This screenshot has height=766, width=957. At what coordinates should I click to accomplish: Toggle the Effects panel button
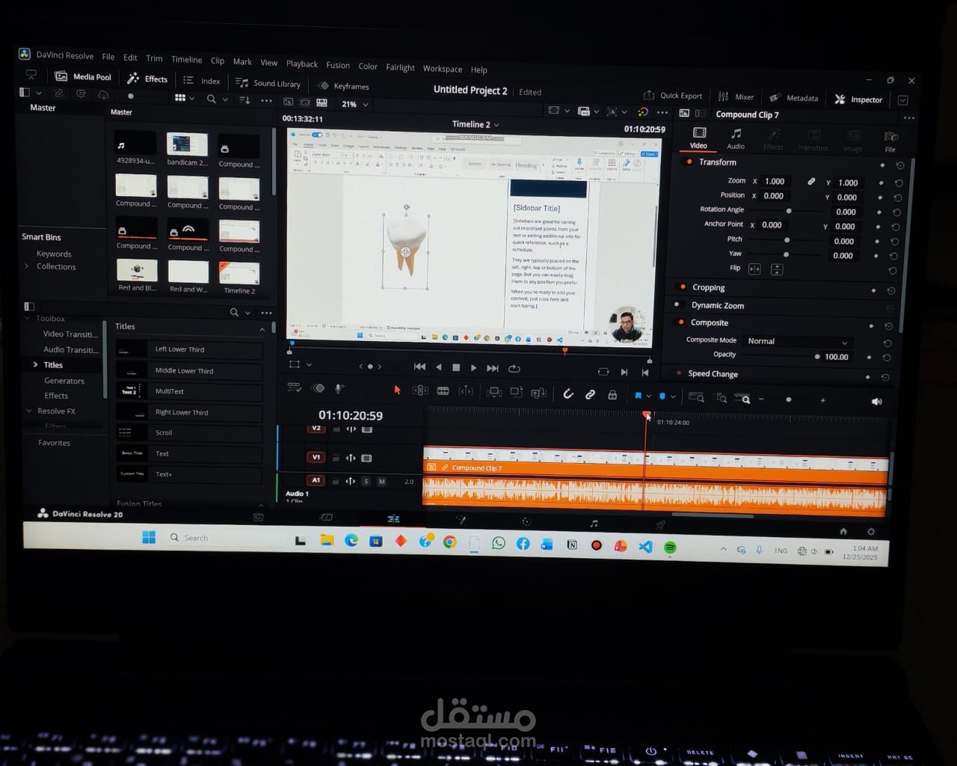click(147, 79)
